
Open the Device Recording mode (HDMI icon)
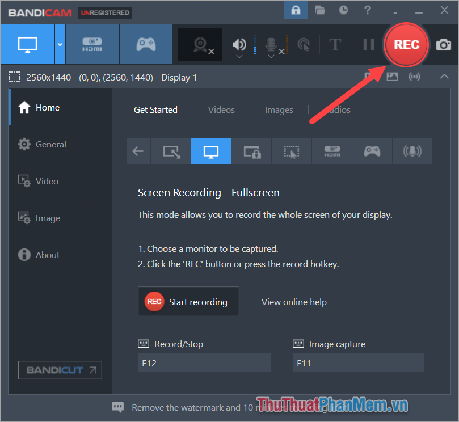tap(92, 44)
